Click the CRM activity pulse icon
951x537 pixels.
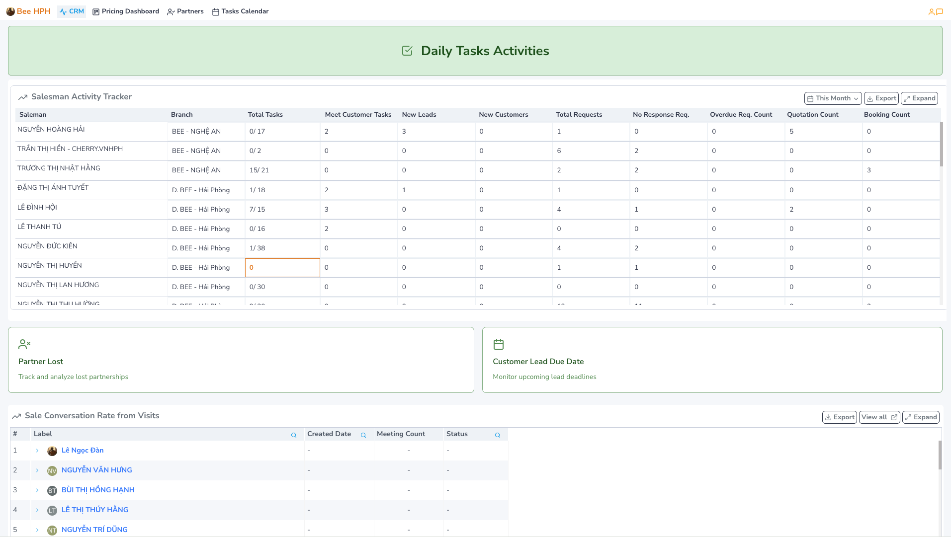[x=63, y=11]
